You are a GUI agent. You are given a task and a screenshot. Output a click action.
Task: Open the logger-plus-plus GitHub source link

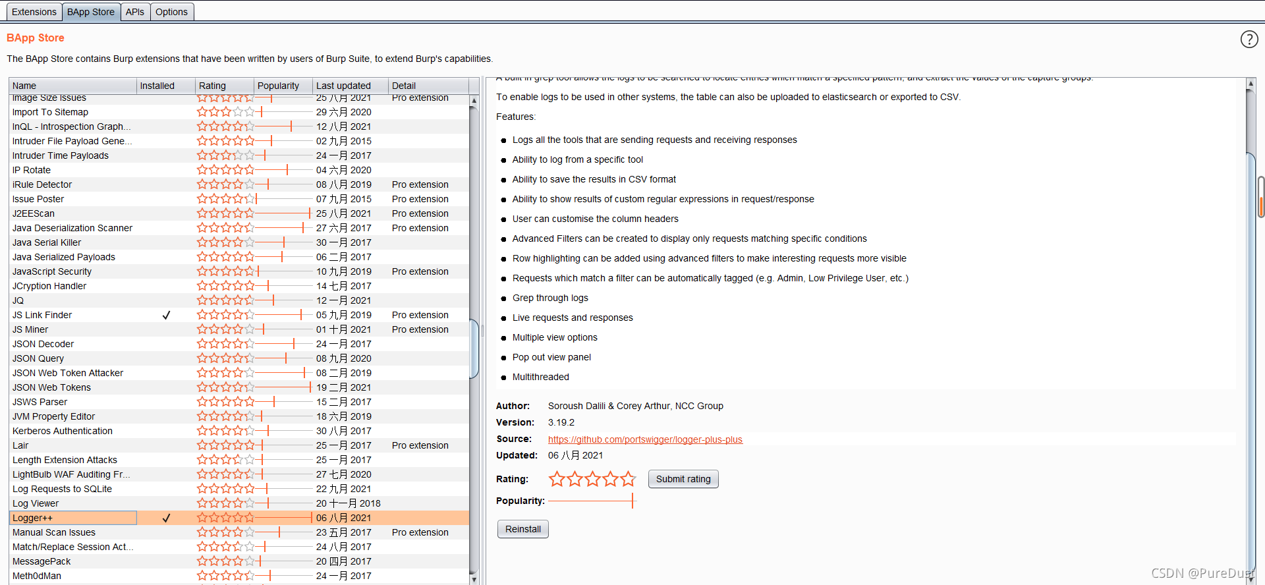[645, 439]
